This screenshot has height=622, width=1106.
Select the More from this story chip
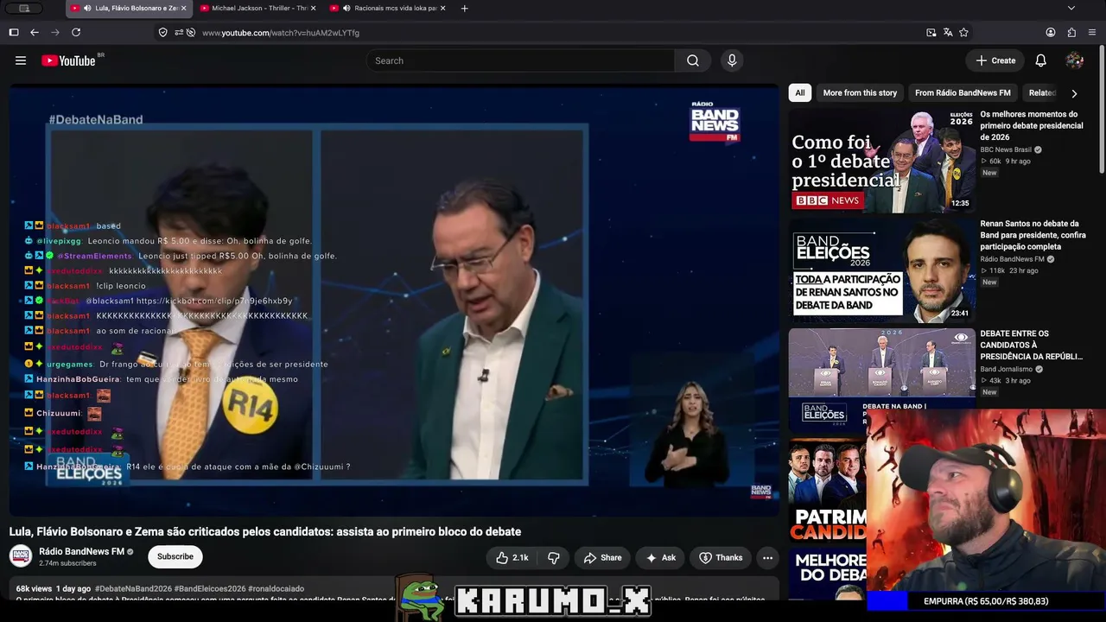click(x=860, y=93)
